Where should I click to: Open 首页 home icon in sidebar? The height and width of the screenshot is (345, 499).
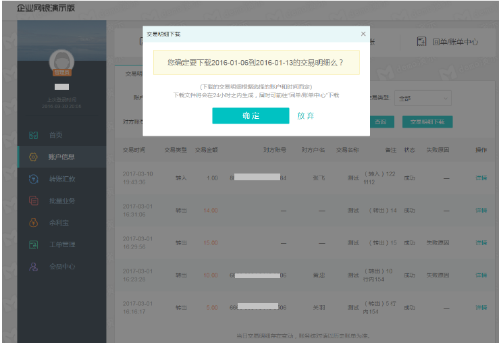point(33,135)
